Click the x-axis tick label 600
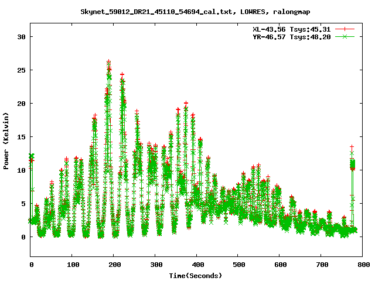Screen dimensions: 375x281 281,265
